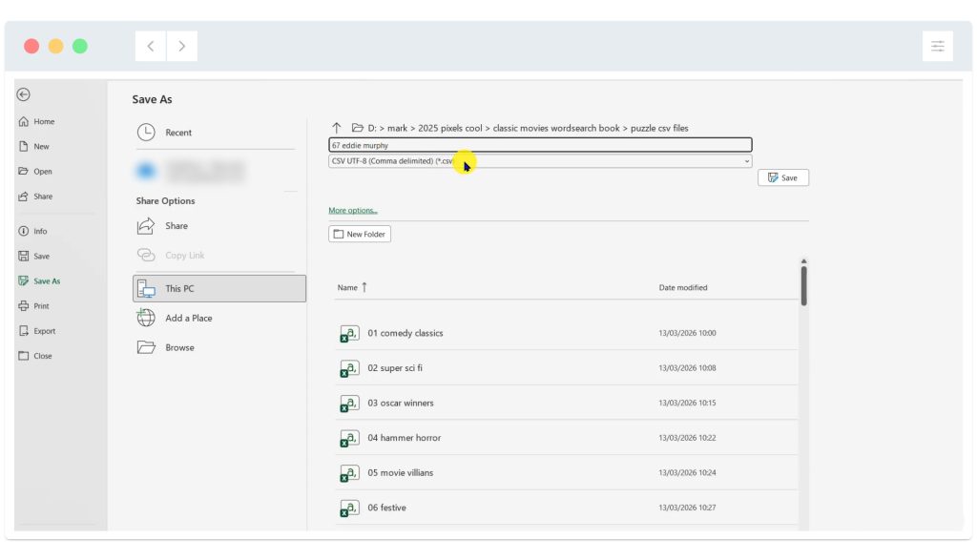Click the Browse folder icon
This screenshot has height=560, width=977.
[146, 347]
